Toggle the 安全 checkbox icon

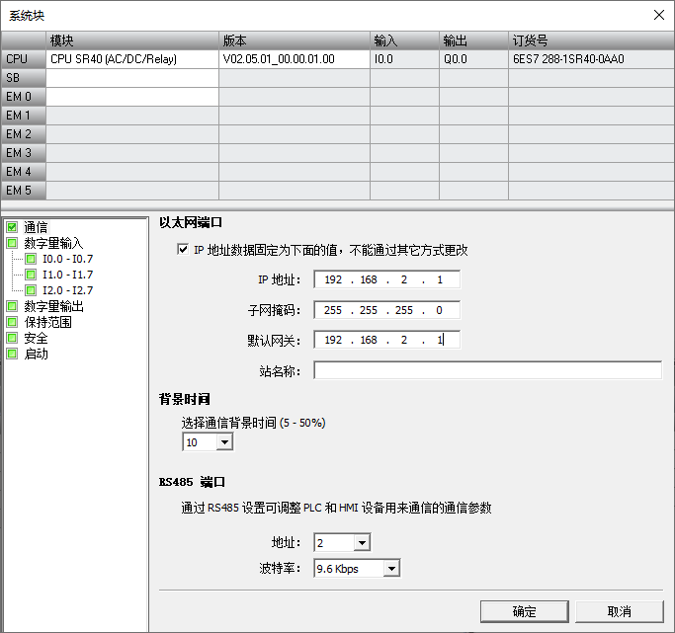[x=12, y=338]
